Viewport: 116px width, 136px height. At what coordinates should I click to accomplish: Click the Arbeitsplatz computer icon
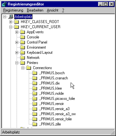pos(11,17)
